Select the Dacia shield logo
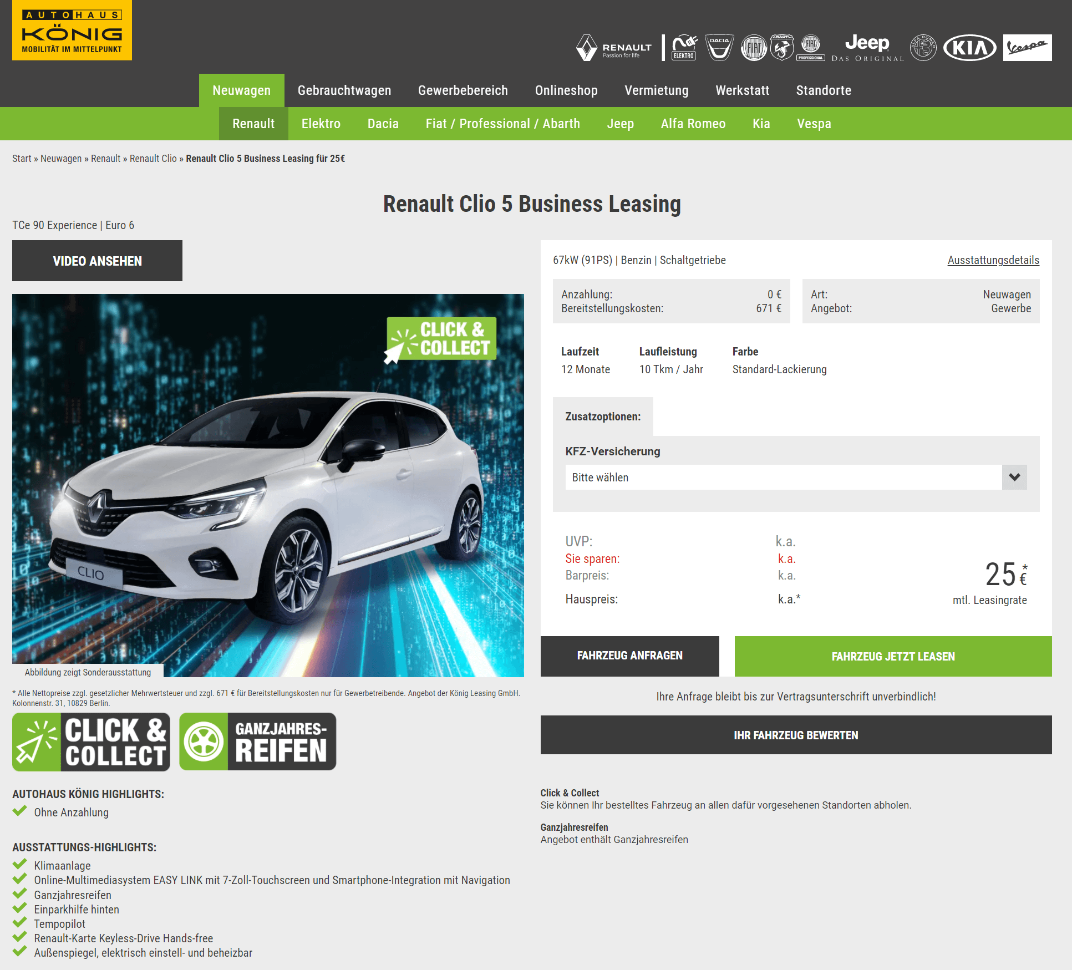The width and height of the screenshot is (1072, 970). coord(719,48)
